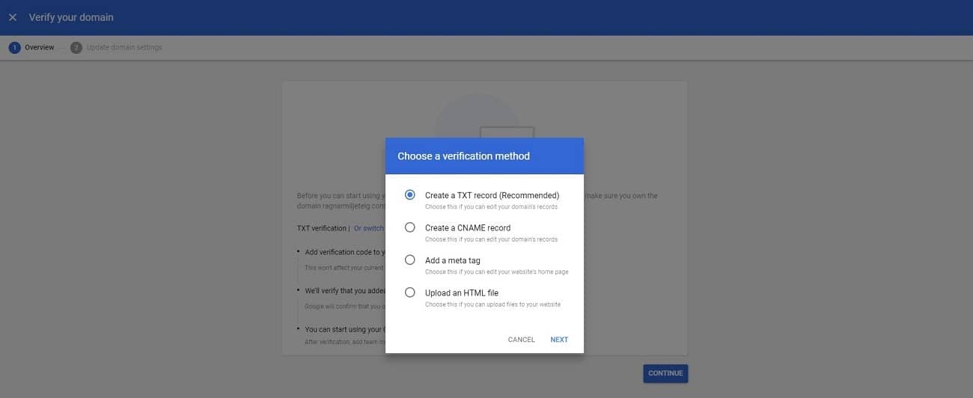Click NEXT to confirm verification method
Screen dimensions: 973x398
559,340
